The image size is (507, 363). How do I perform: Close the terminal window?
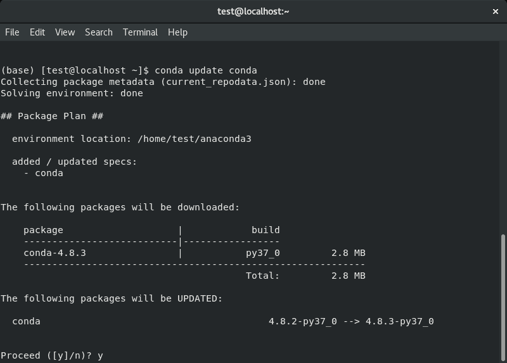tap(496, 11)
